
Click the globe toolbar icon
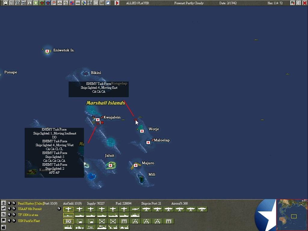pos(84,3)
